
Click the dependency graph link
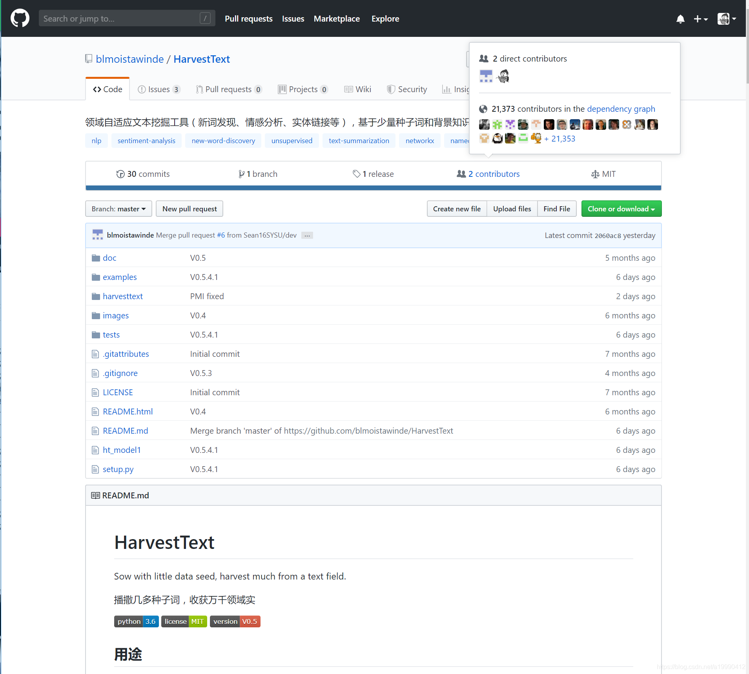pos(621,109)
